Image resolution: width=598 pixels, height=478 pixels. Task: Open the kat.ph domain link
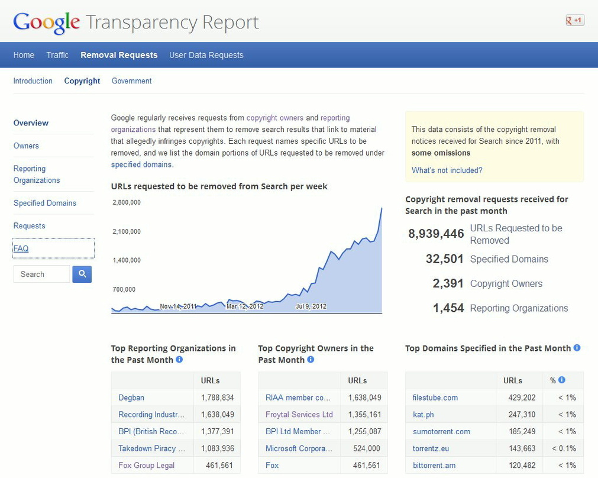424,414
